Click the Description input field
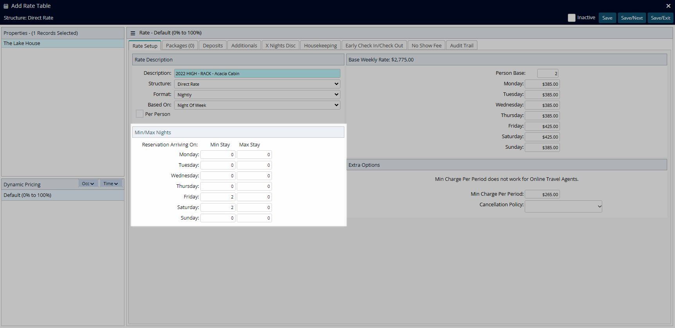 tap(257, 74)
